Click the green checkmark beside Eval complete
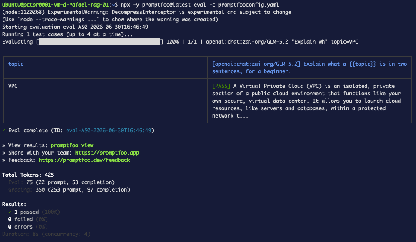 4,131
